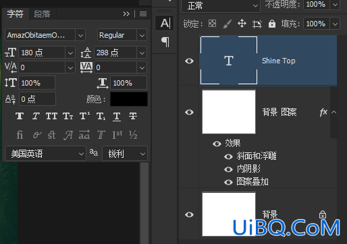Hide the 斜面和浮雕 effect
The width and height of the screenshot is (347, 244).
228,156
